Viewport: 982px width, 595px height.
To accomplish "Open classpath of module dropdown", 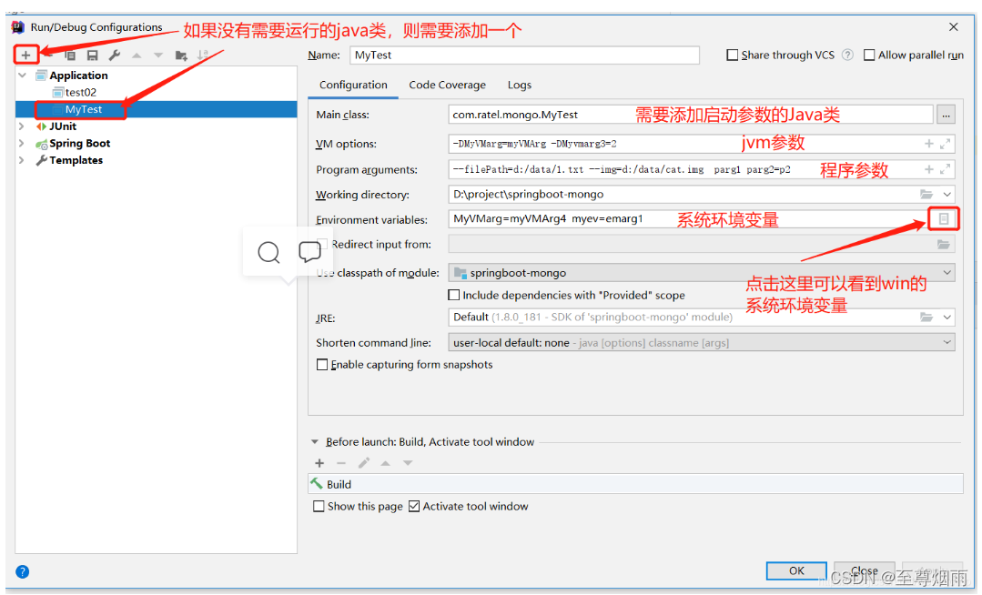I will pos(947,272).
